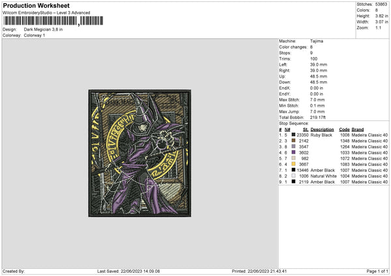Click the Zoom value 1:1
391x276 pixels.
coord(378,27)
